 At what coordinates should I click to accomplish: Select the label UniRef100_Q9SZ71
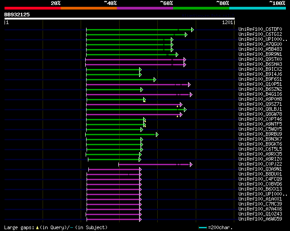[260, 104]
